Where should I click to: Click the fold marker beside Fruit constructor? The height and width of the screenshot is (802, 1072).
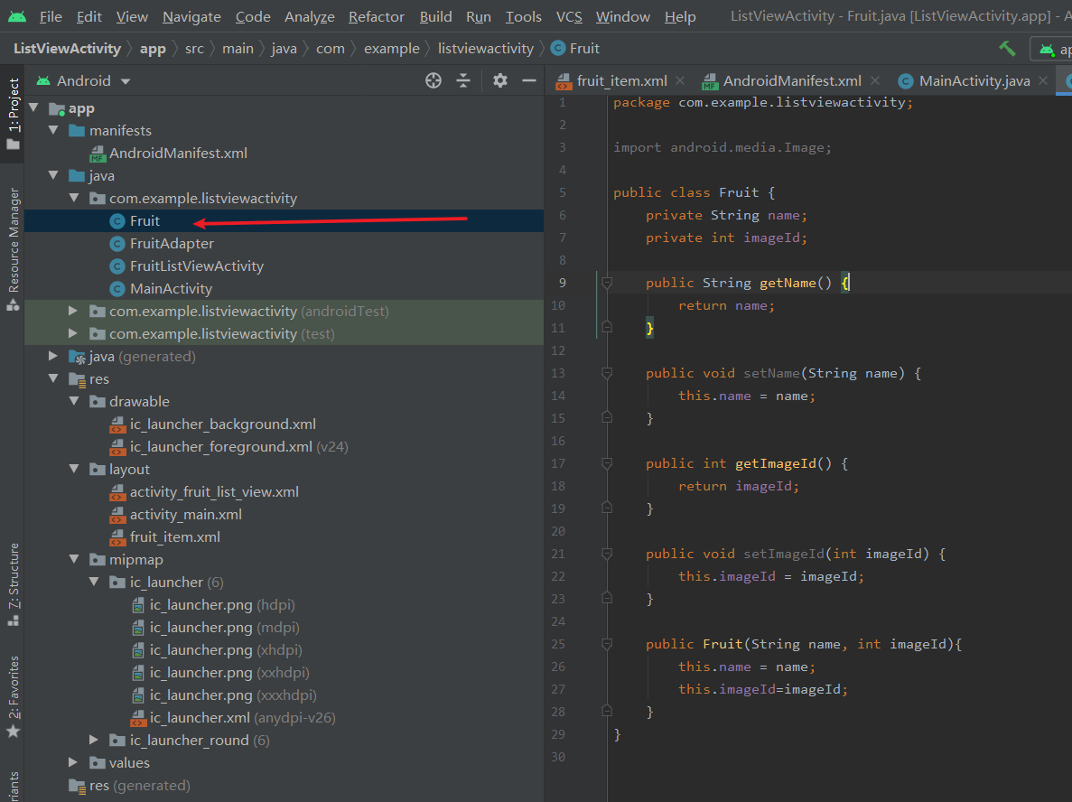pyautogui.click(x=606, y=644)
